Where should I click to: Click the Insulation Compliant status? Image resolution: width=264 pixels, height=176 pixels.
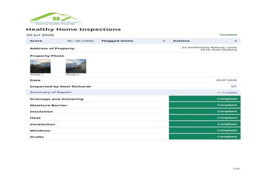(x=205, y=111)
